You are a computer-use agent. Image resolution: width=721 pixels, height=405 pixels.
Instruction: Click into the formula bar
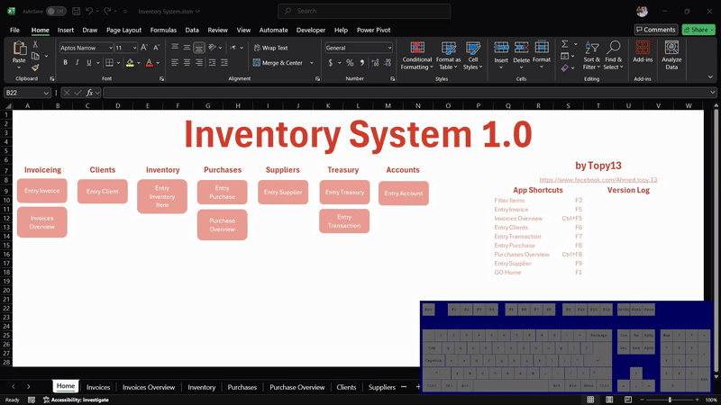tap(409, 93)
